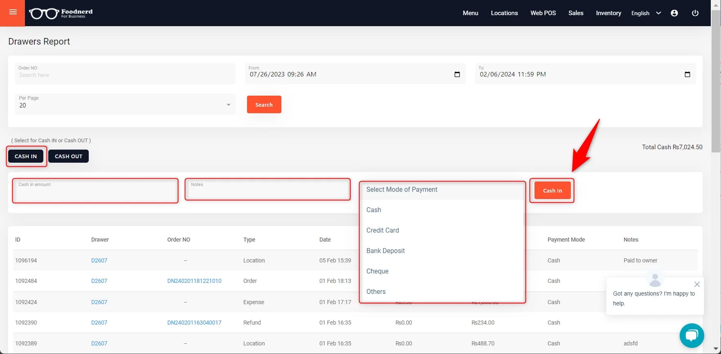Click the Drawer column header

100,240
